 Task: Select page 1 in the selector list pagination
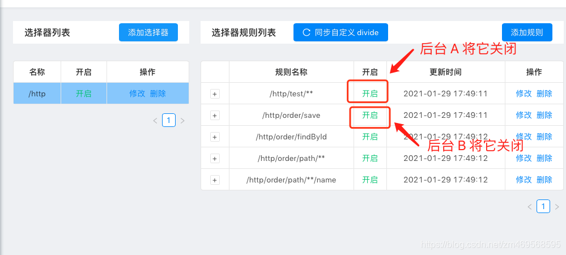(169, 120)
